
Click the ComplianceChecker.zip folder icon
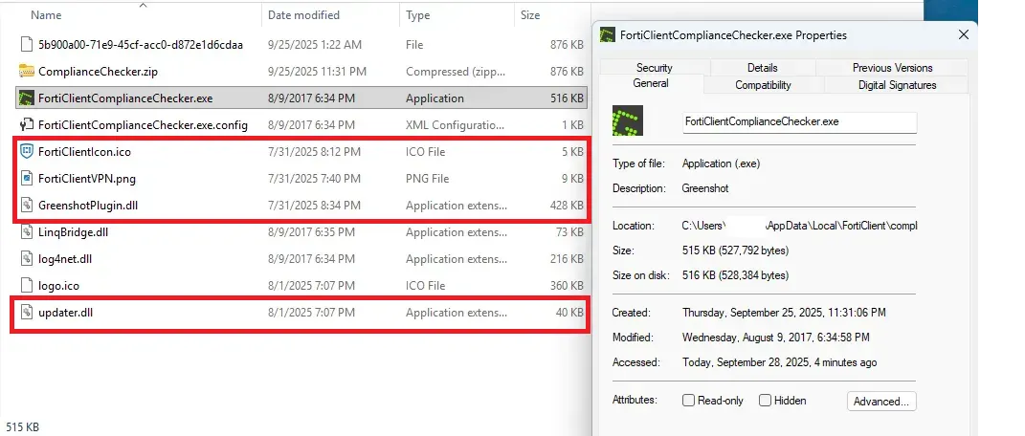[27, 72]
